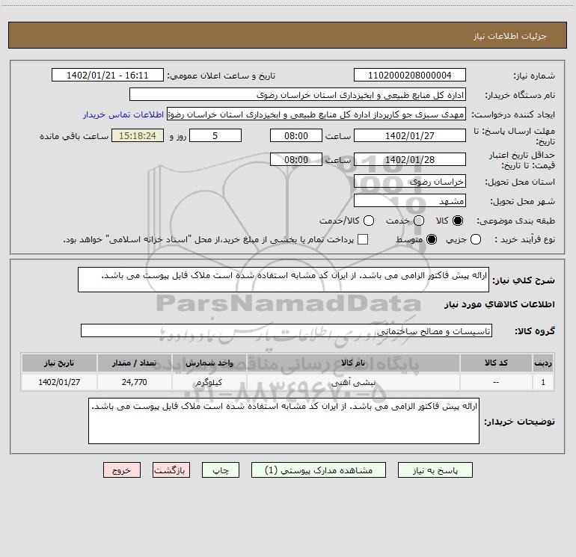Viewport: 576px width, 557px height.
Task: Click the جزئیات اطلاعات نیاز header title
Action: click(510, 36)
